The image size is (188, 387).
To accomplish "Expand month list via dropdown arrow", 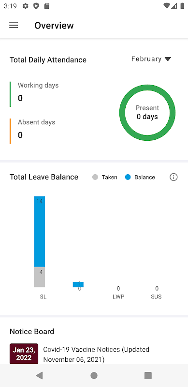I will click(x=168, y=59).
